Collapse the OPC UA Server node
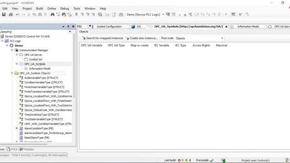This screenshot has height=163, width=290. 17,55
